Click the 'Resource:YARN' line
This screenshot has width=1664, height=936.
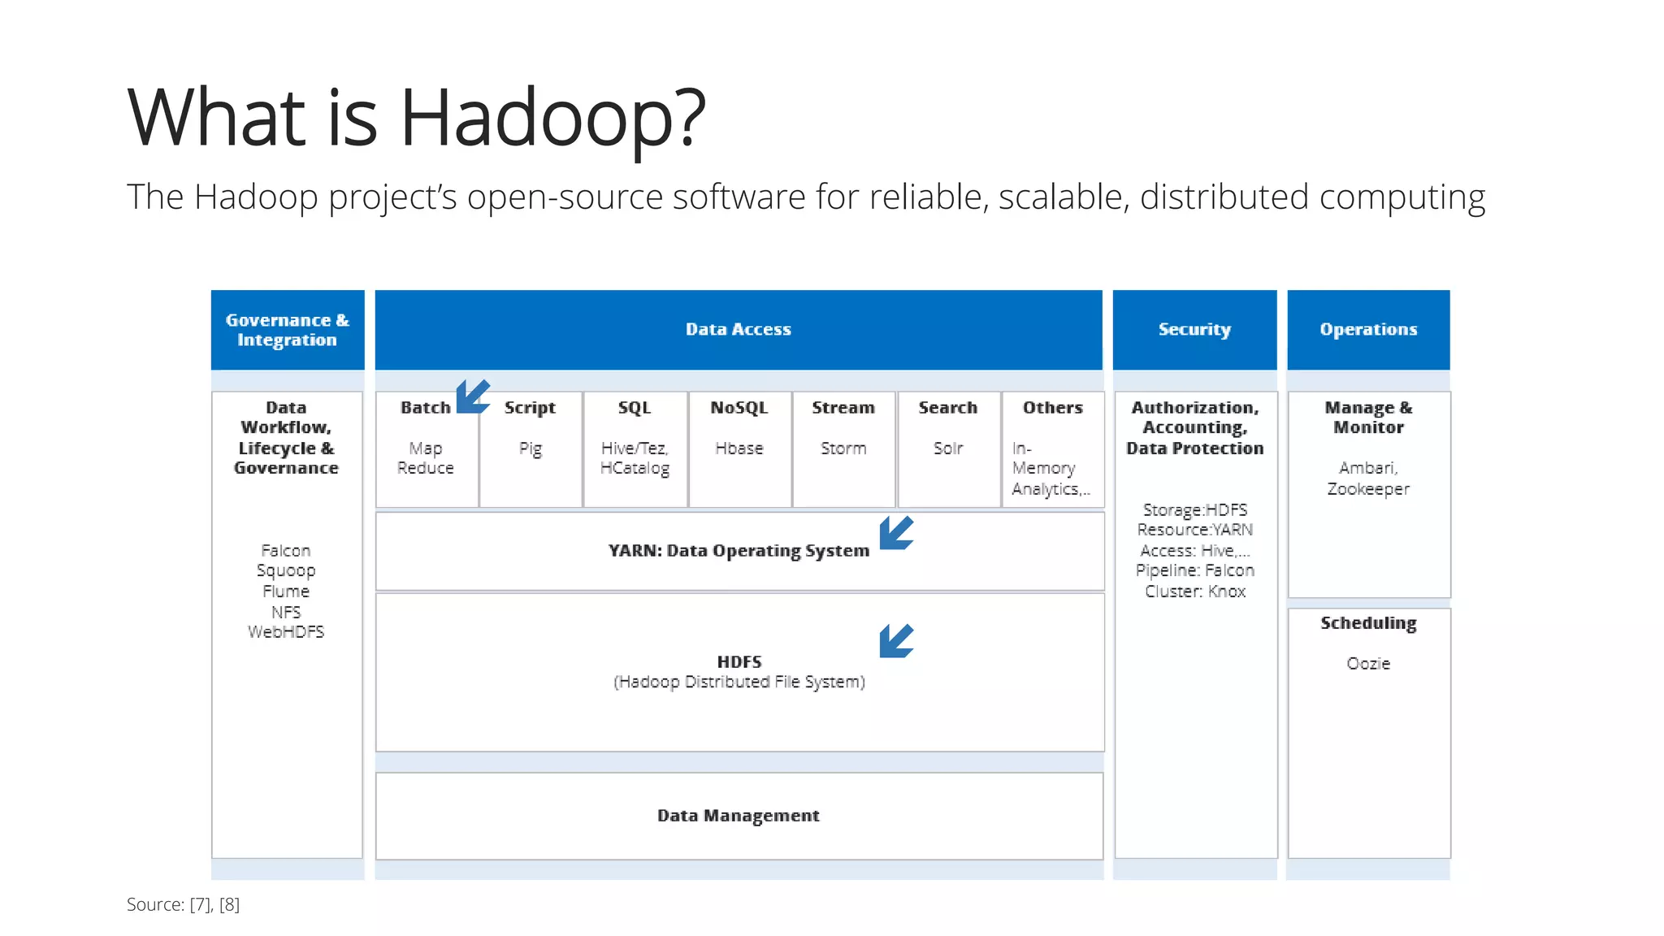click(x=1195, y=530)
